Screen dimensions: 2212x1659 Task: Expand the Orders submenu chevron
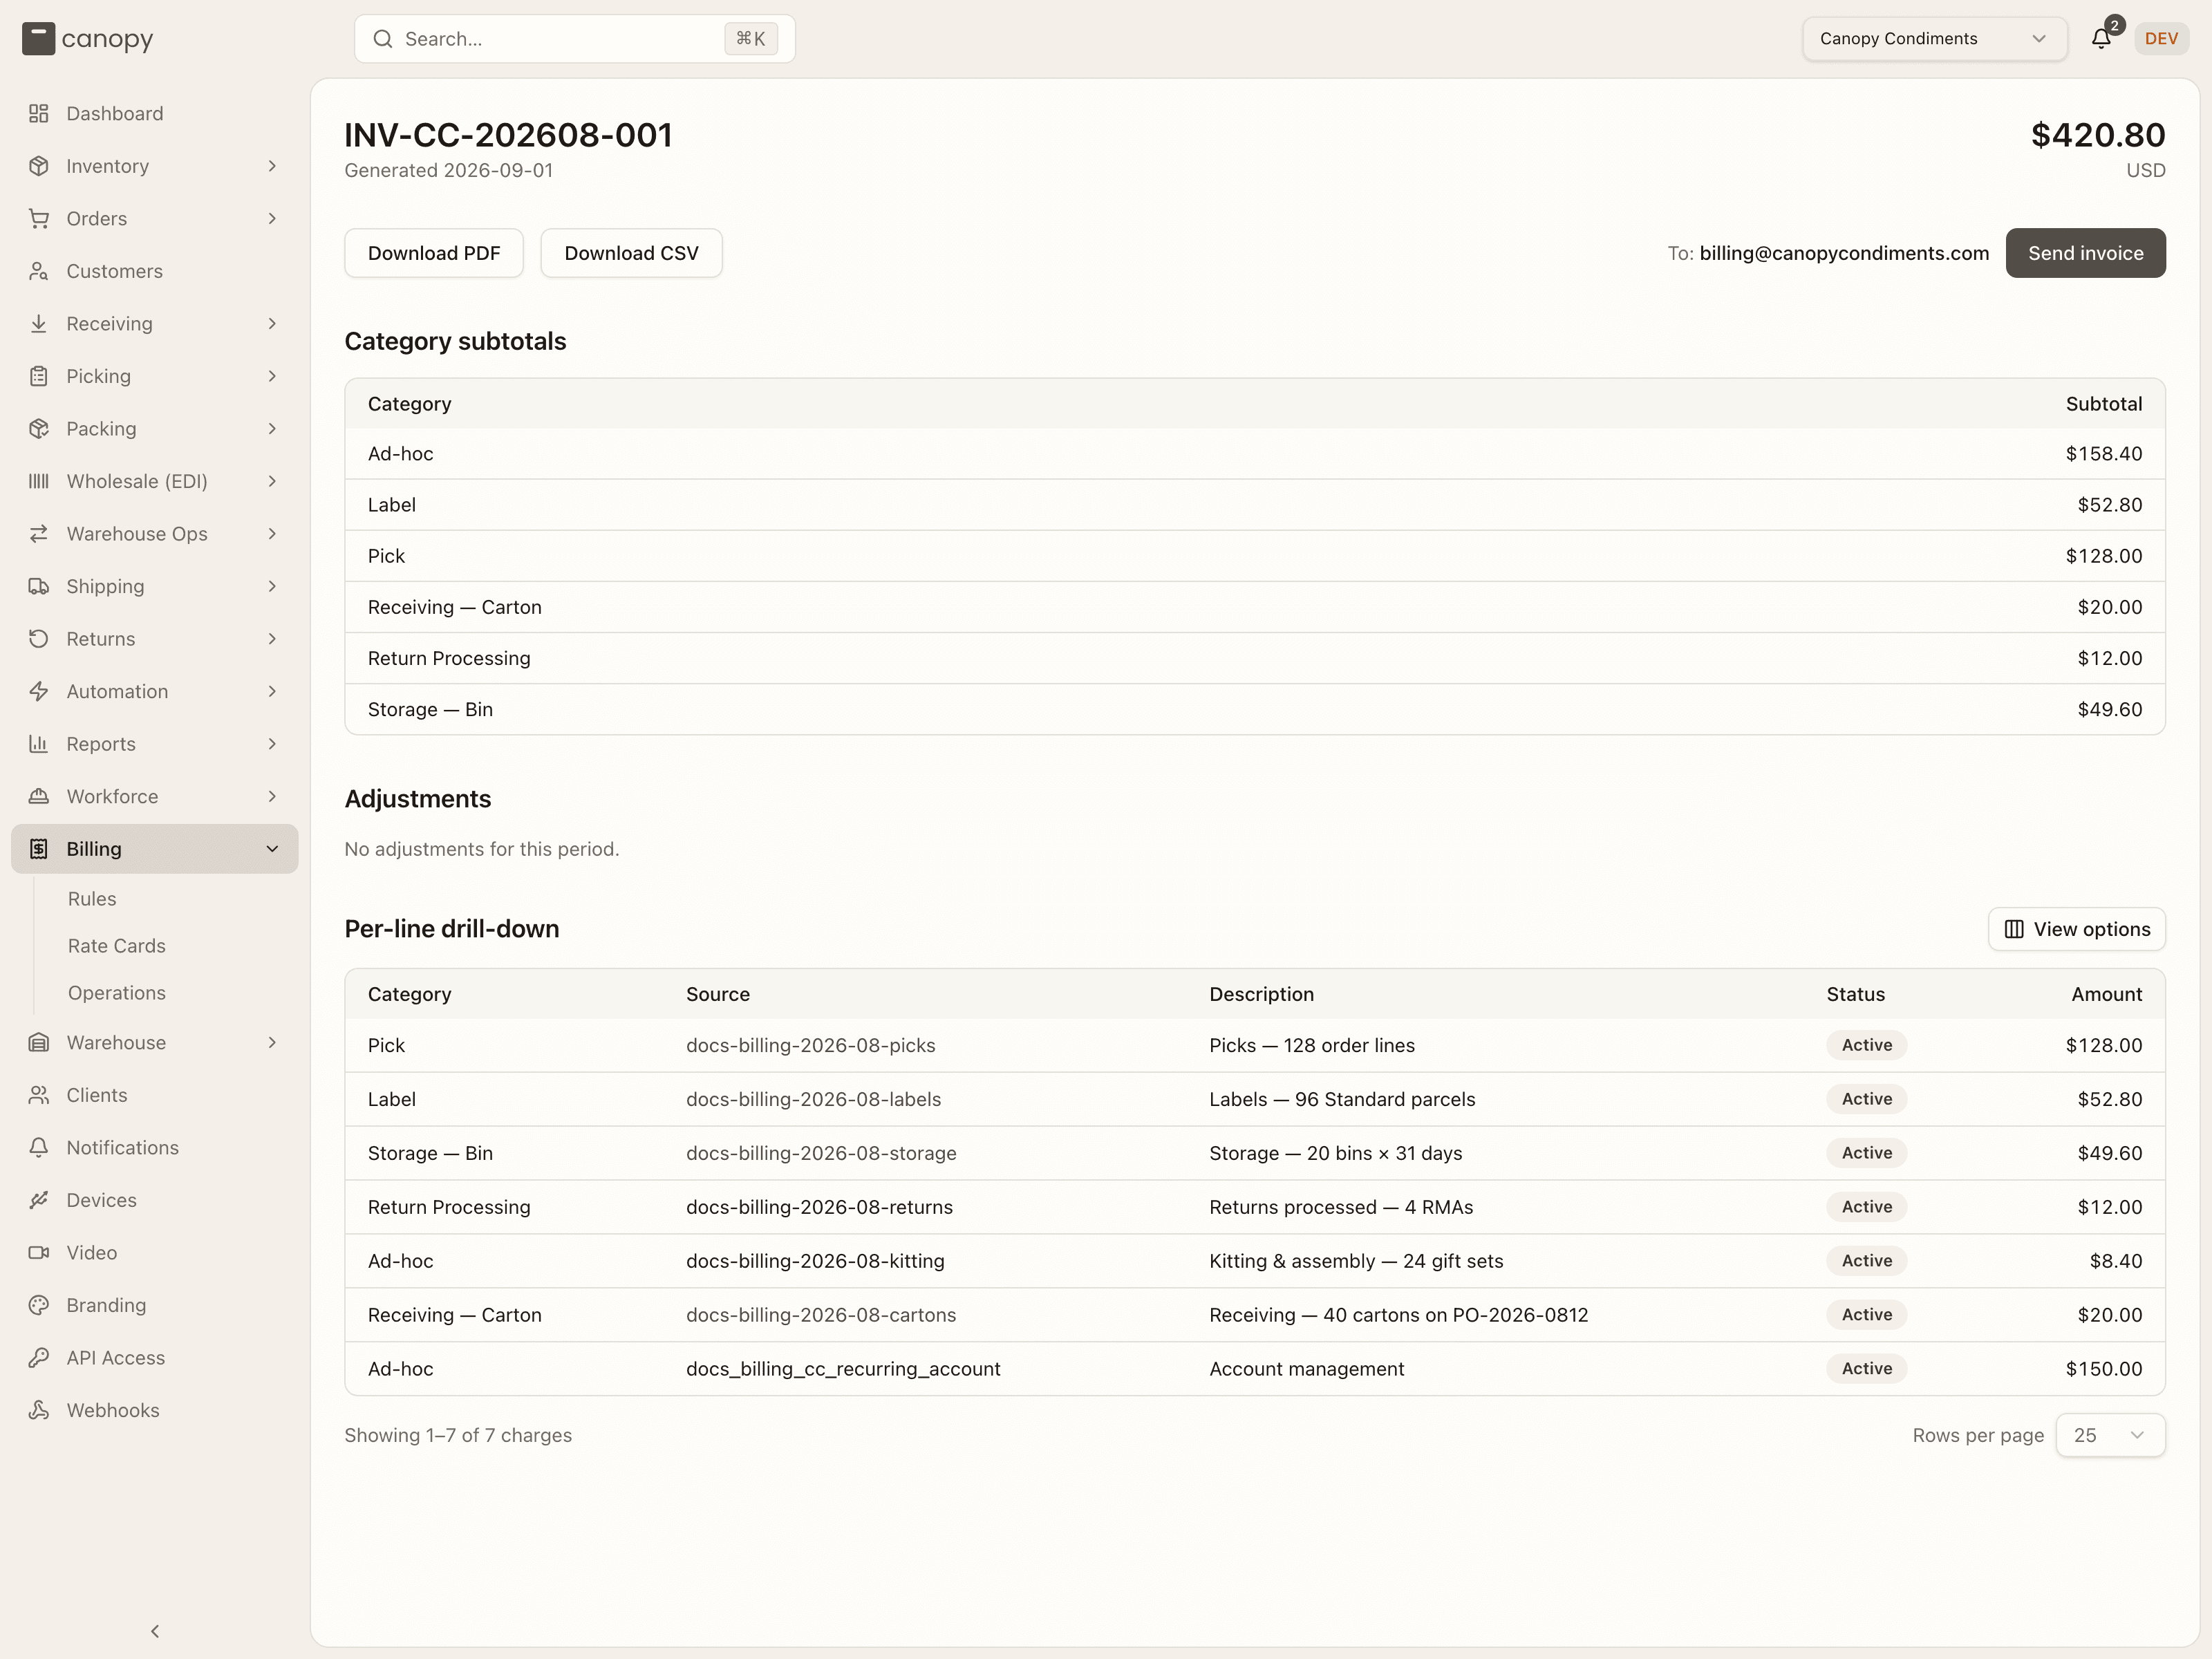272,219
